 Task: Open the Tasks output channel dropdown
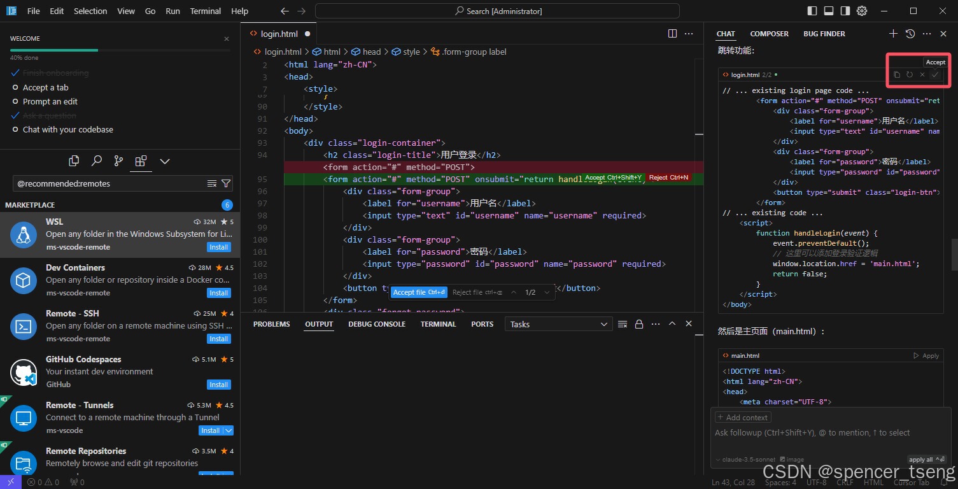click(x=559, y=324)
